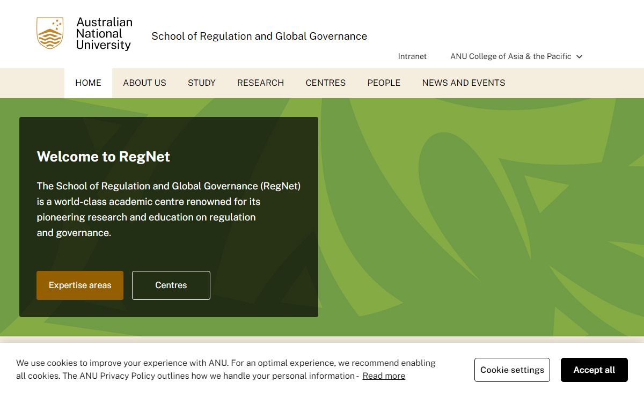Click the Expertise areas button
The image size is (644, 397).
pyautogui.click(x=80, y=285)
